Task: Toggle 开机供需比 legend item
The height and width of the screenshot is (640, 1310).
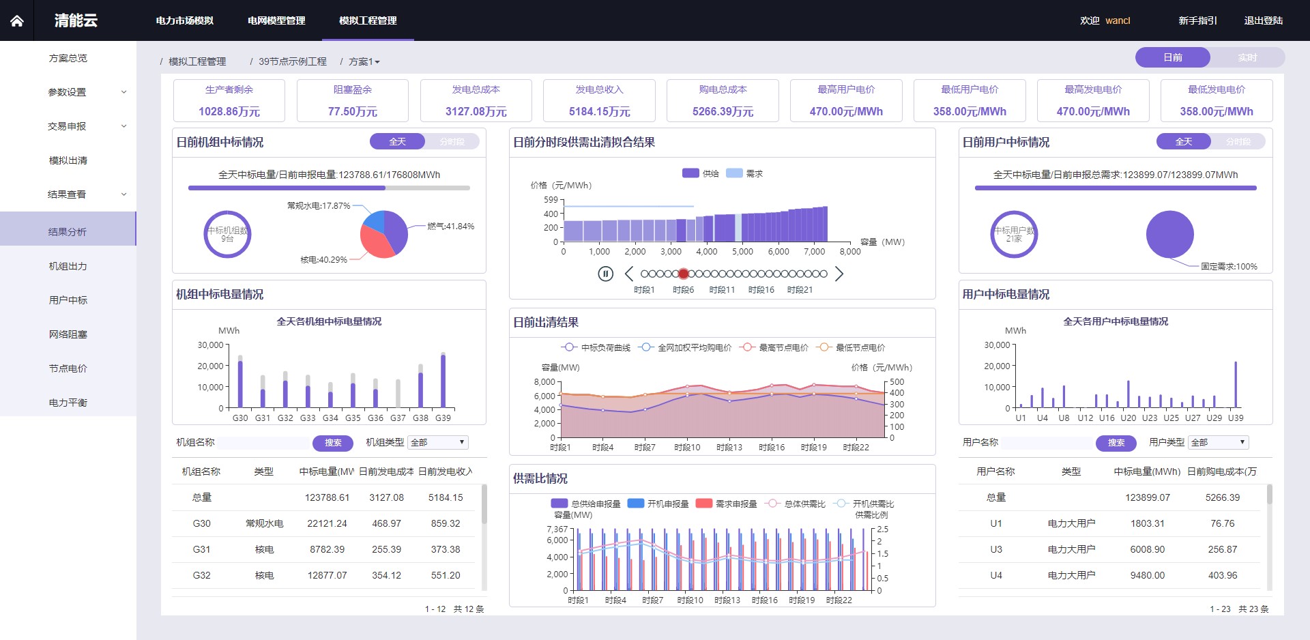Action: point(864,504)
